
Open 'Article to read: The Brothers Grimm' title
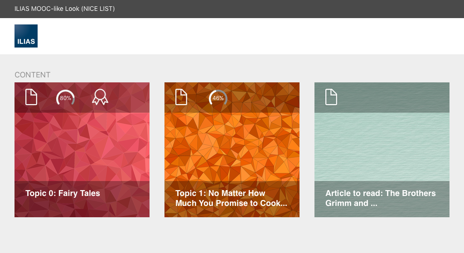[x=380, y=198]
